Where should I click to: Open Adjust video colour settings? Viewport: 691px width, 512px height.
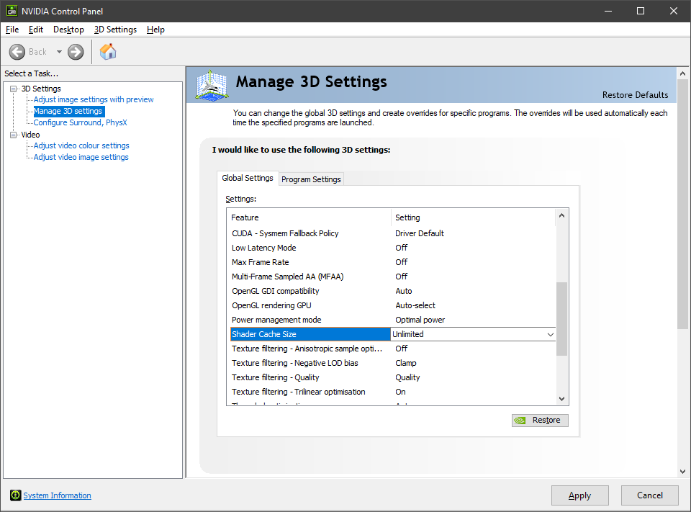pyautogui.click(x=81, y=145)
